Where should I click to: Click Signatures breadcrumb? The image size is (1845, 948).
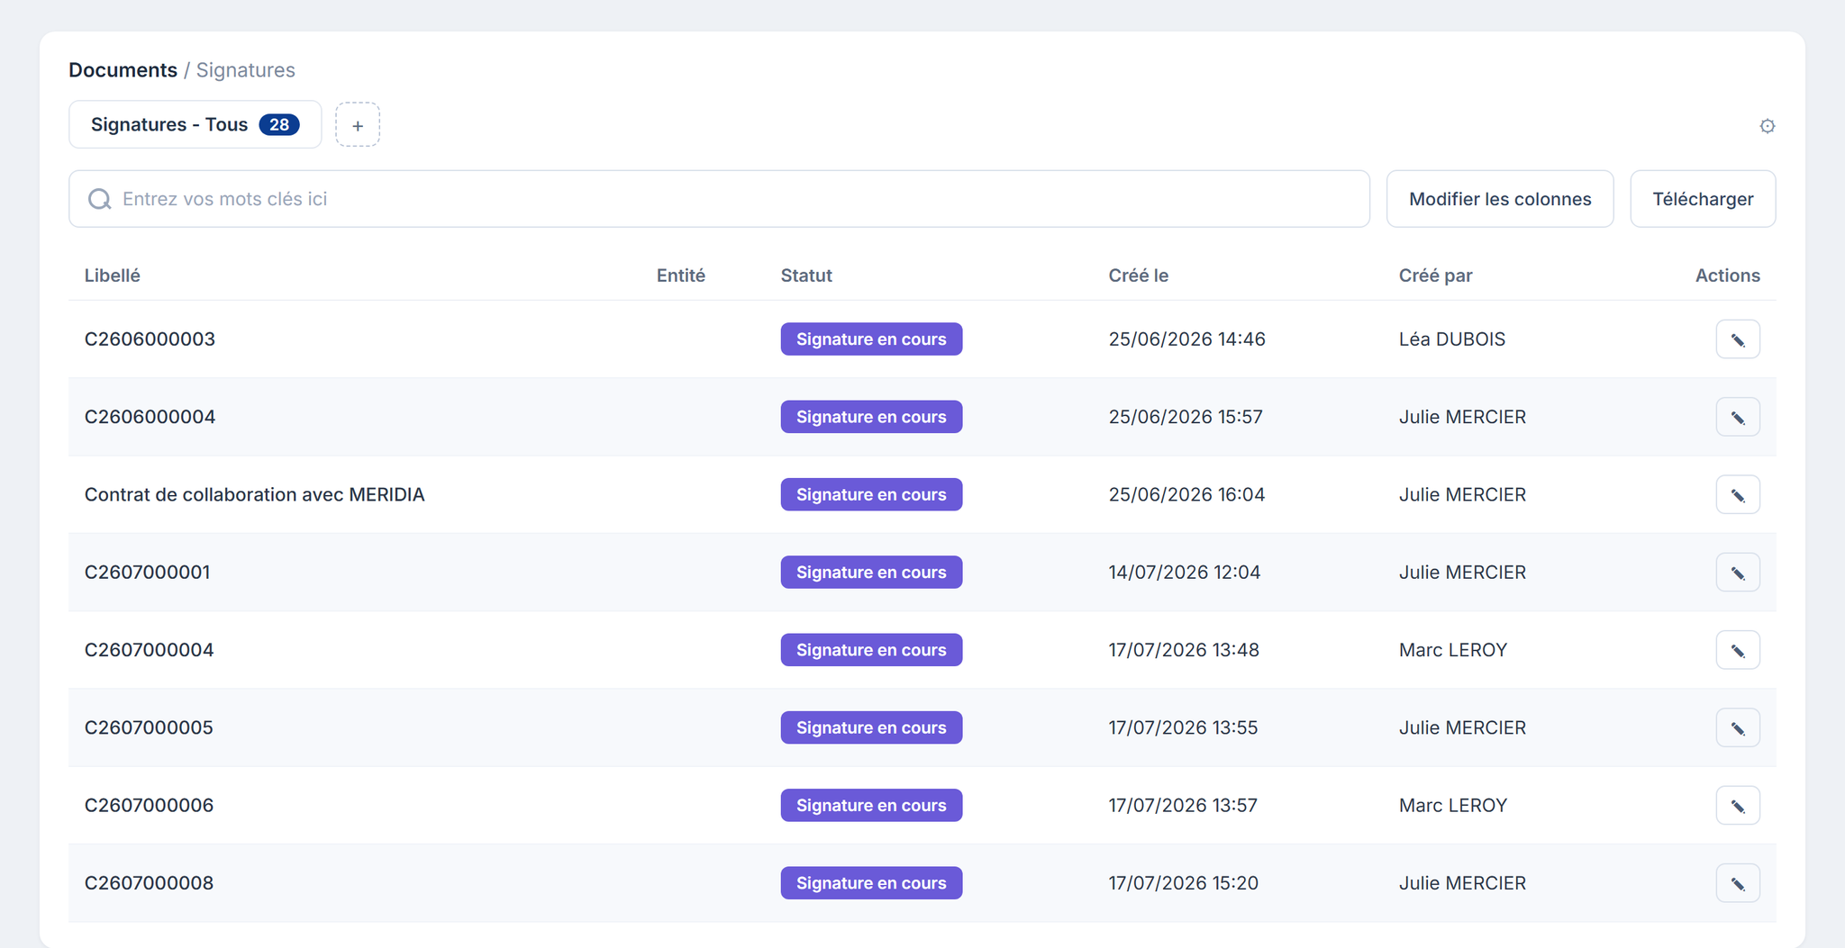pyautogui.click(x=246, y=70)
